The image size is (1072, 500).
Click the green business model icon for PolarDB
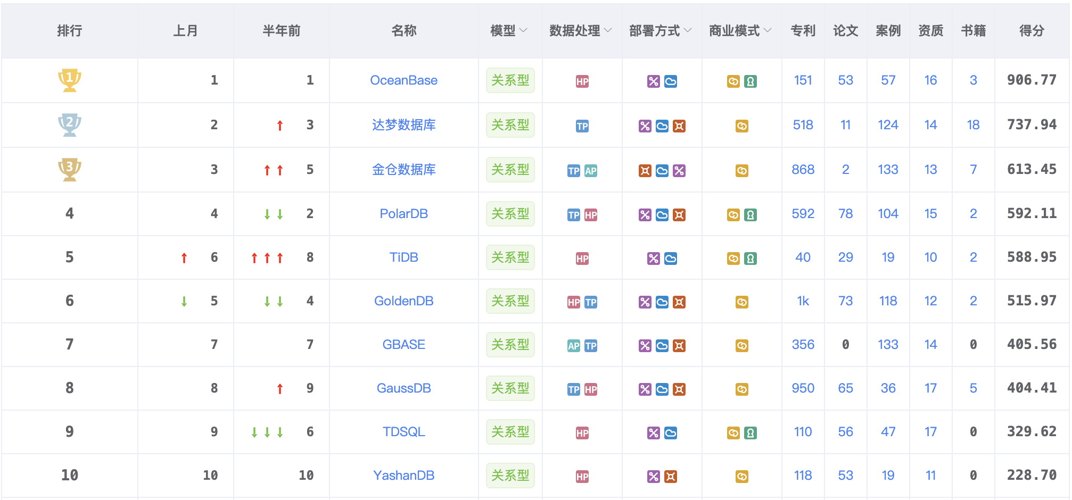click(751, 215)
